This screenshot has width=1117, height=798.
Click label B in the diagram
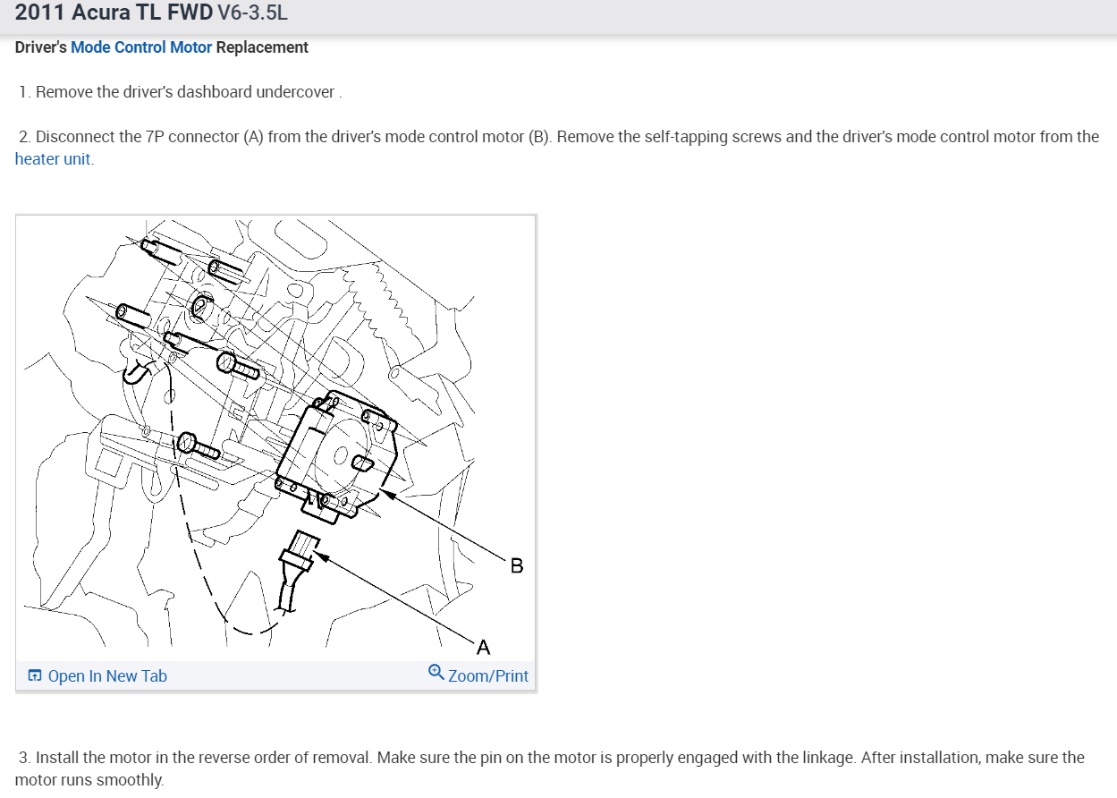coord(516,566)
